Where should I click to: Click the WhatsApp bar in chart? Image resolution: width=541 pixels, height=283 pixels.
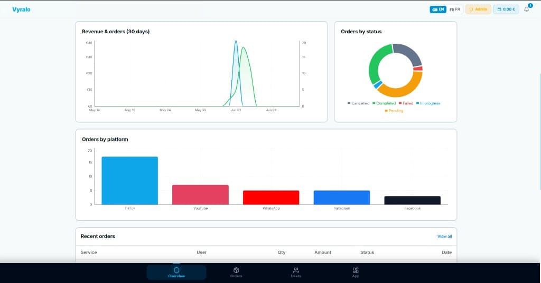(x=271, y=198)
